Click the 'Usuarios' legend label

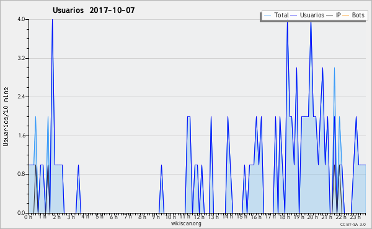point(312,15)
